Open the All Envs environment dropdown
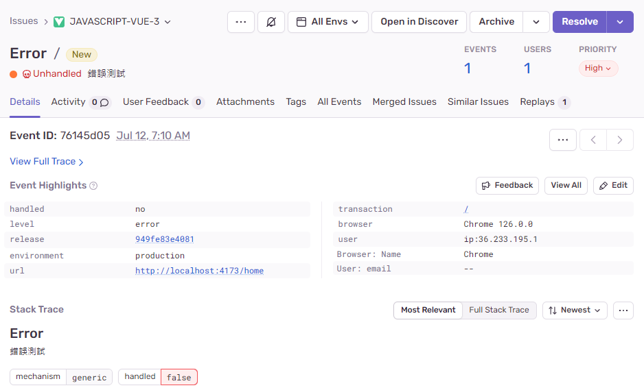 [327, 22]
